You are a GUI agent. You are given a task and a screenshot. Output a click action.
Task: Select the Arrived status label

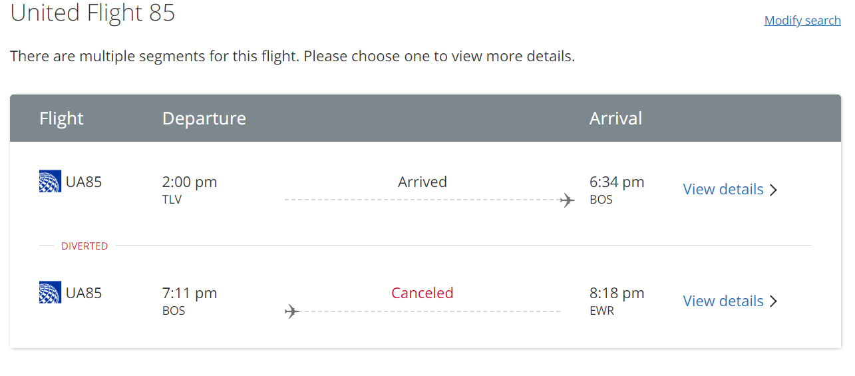coord(423,182)
